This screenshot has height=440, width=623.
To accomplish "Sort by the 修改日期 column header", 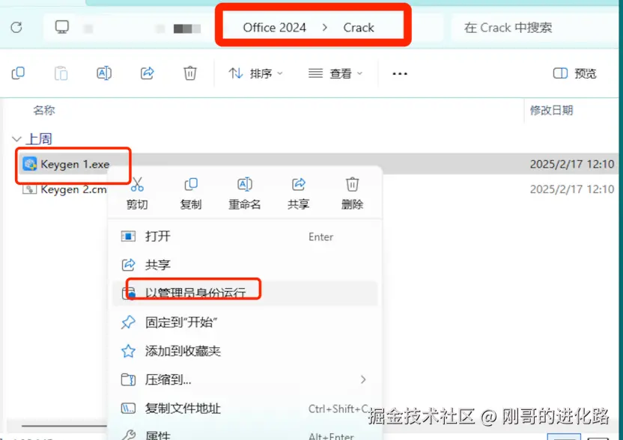I will coord(551,110).
